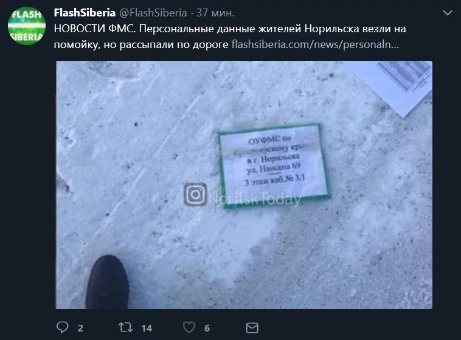Share via the direct message envelope icon
The height and width of the screenshot is (340, 461).
(x=252, y=328)
